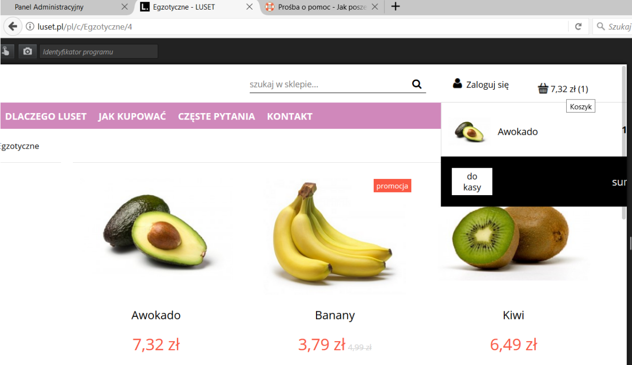Click the Zaloguj się login link
632x365 pixels.
[487, 85]
